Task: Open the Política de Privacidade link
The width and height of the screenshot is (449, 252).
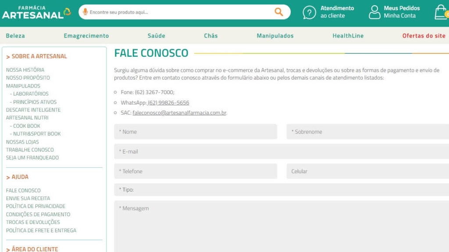Action: coord(36,206)
